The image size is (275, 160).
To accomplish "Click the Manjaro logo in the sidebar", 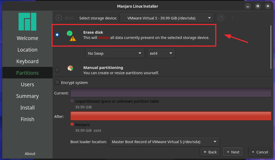I will [x=27, y=22].
